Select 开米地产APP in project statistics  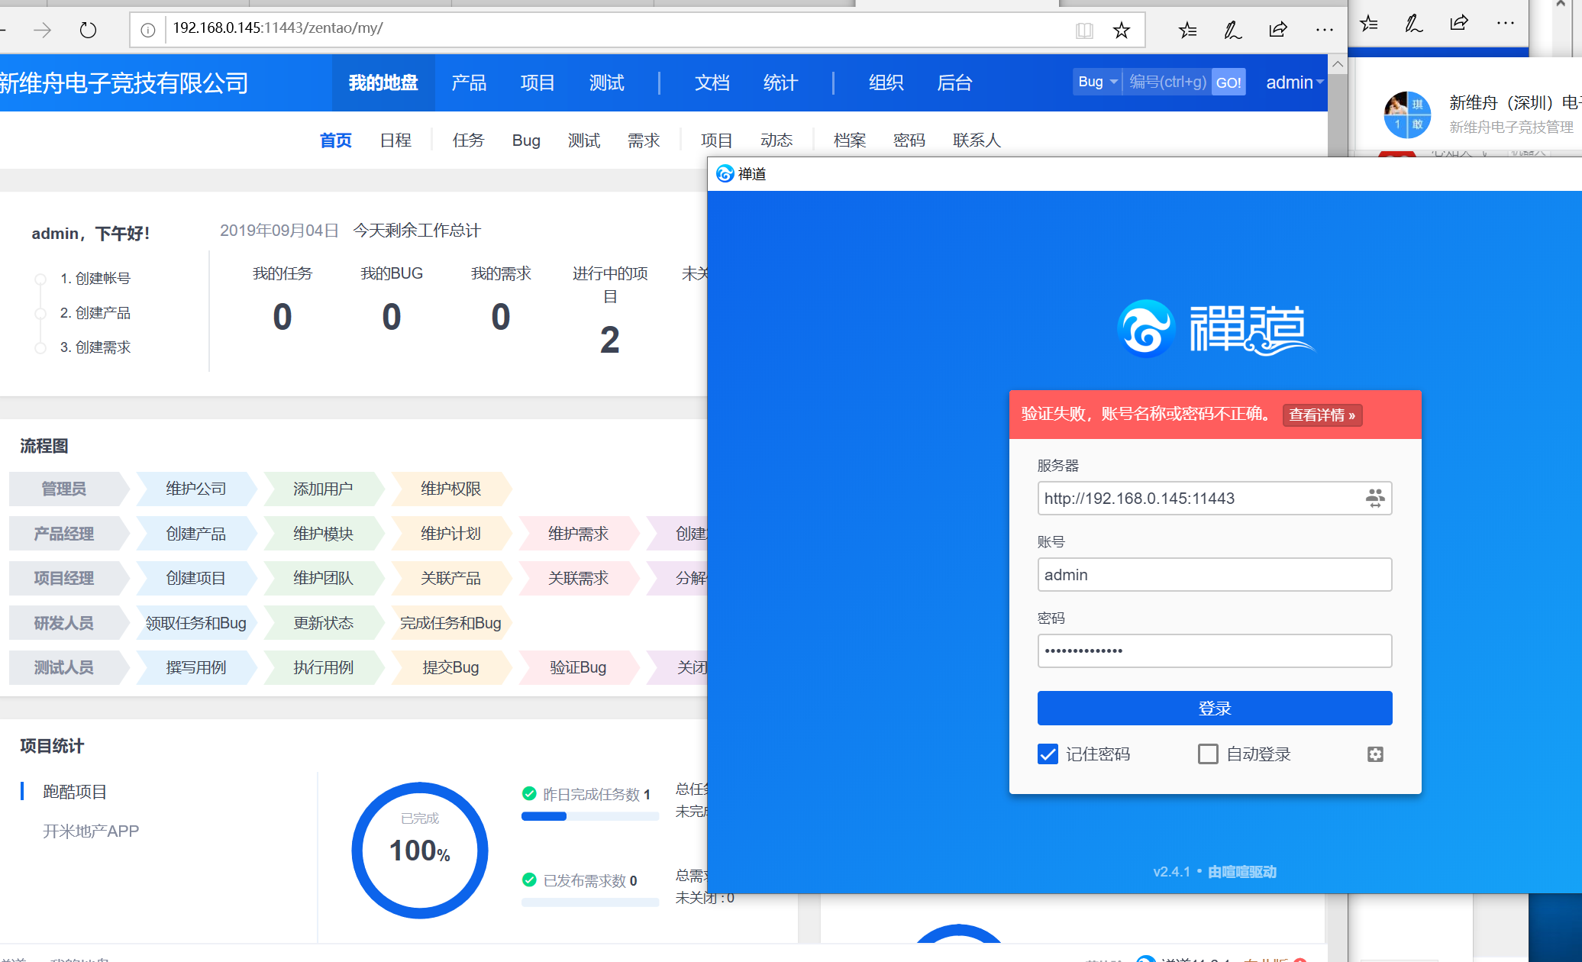[91, 831]
